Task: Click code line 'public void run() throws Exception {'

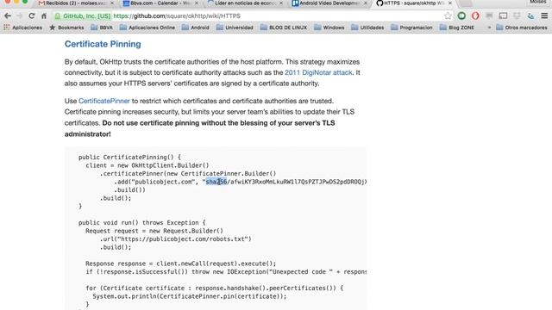Action: click(141, 222)
